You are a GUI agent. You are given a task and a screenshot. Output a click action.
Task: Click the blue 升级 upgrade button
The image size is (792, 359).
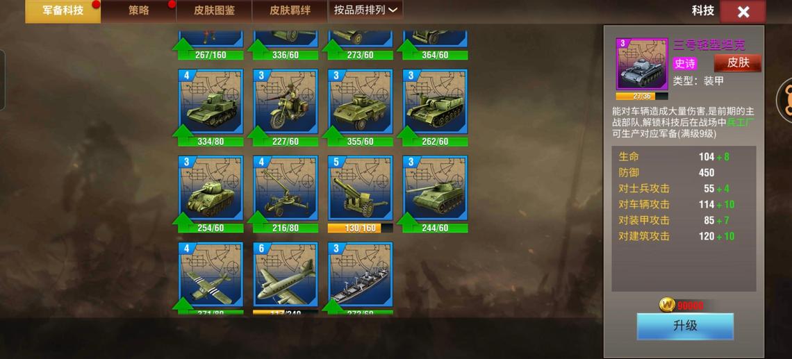click(685, 326)
